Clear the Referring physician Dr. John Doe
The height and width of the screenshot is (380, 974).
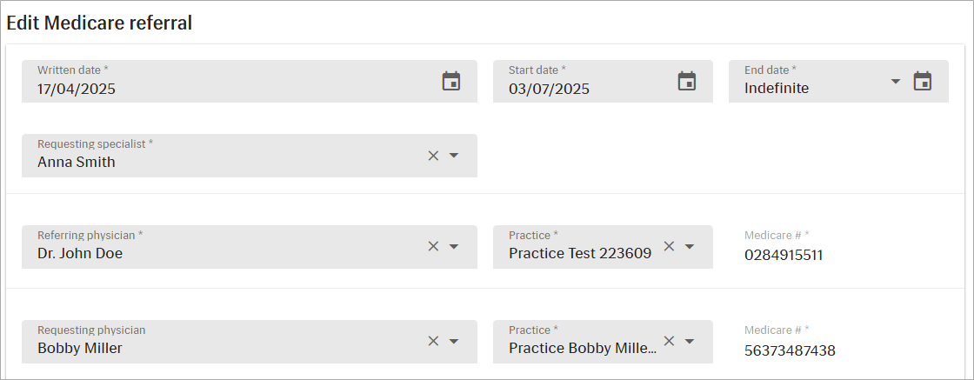pyautogui.click(x=434, y=246)
